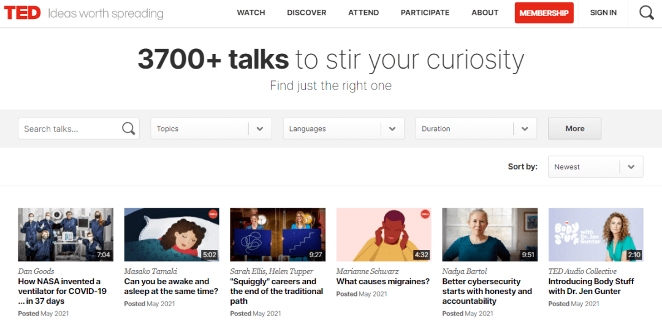Click the 4:32 duration badge
662x324 pixels.
point(421,255)
